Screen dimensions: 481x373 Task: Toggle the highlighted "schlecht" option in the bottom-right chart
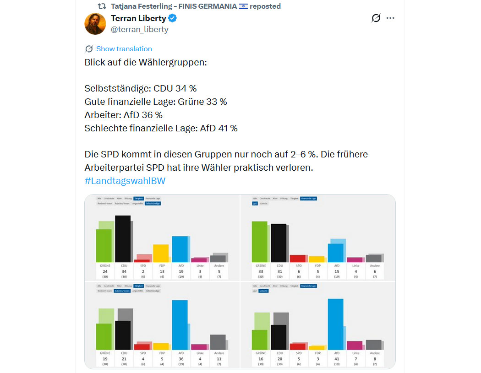pyautogui.click(x=263, y=291)
